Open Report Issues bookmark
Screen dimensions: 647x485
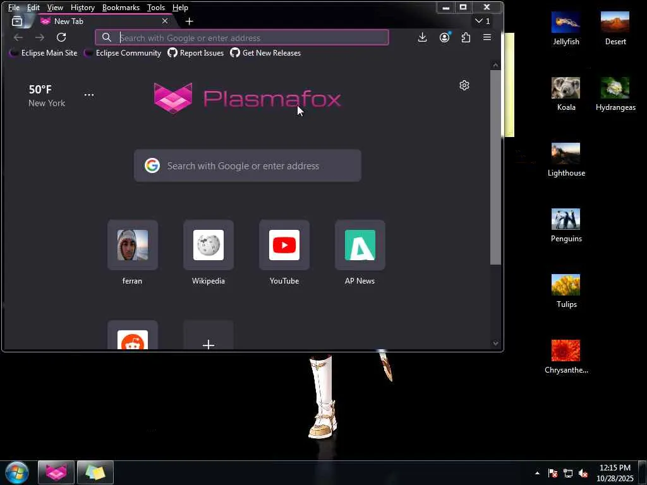click(196, 53)
